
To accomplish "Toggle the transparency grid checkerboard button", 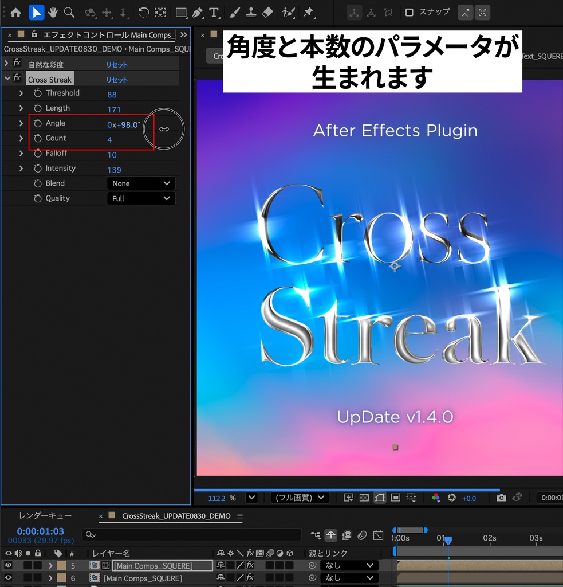I will [x=364, y=498].
